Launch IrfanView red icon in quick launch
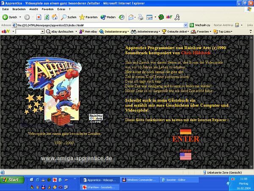This screenshot has height=191, width=254. click(x=55, y=180)
